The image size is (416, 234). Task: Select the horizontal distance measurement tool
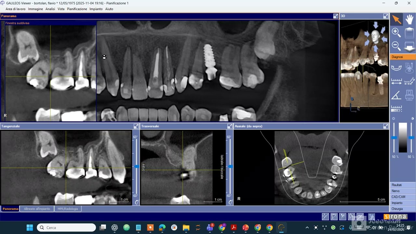396,81
